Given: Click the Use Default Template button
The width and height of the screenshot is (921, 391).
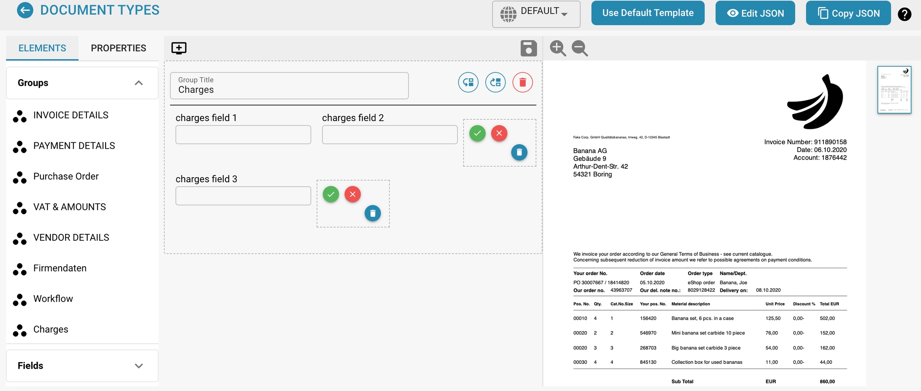Looking at the screenshot, I should pyautogui.click(x=648, y=13).
